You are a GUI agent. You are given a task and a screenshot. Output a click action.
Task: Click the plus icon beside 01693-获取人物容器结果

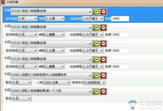click(96, 92)
